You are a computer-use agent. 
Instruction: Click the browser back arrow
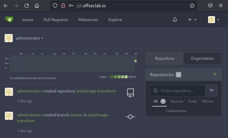(x=6, y=5)
